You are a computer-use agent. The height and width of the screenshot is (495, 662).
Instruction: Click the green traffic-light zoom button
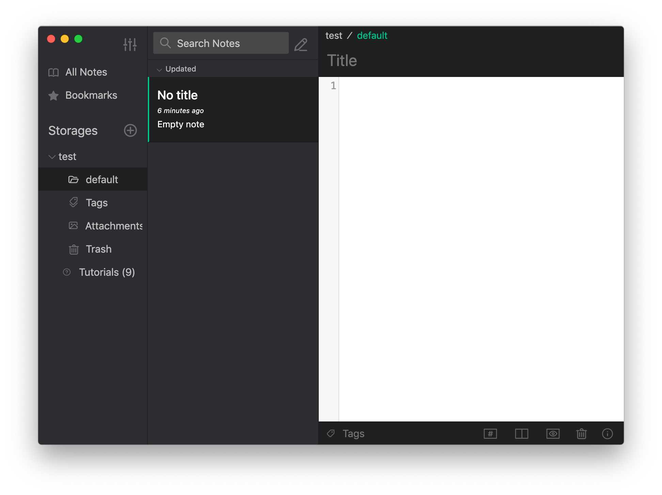[x=78, y=39]
